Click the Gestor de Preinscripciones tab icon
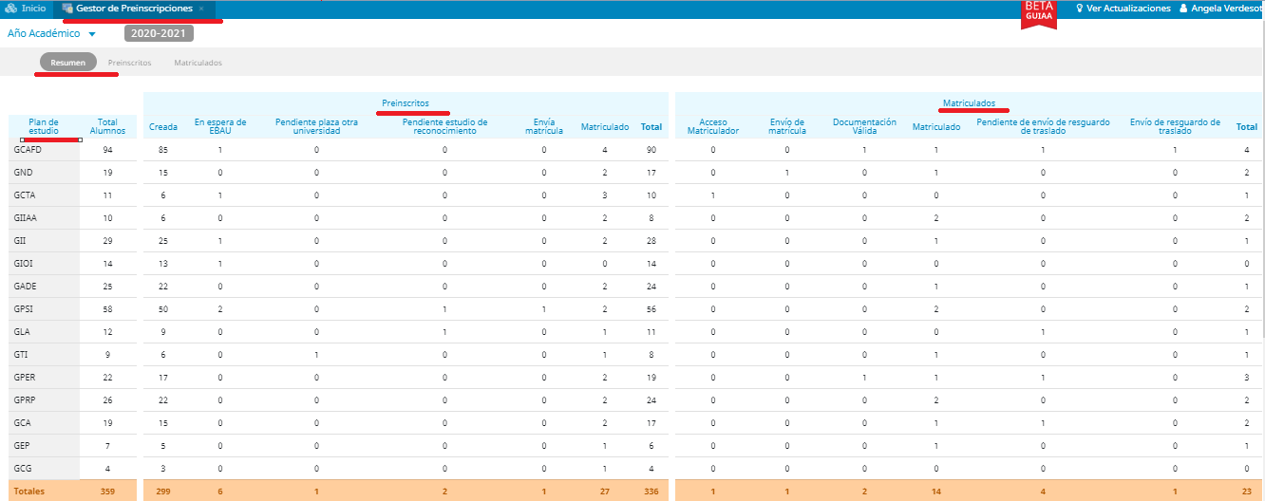This screenshot has width=1265, height=501. tap(67, 8)
